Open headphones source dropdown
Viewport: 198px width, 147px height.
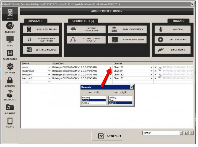pos(49,71)
